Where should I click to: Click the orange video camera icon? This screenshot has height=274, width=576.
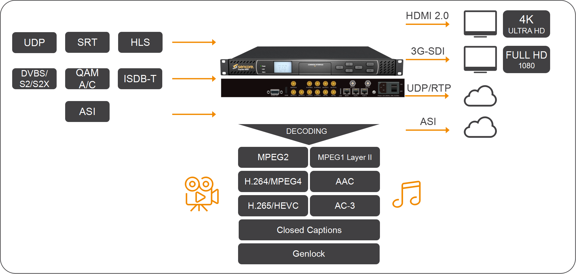(x=202, y=194)
